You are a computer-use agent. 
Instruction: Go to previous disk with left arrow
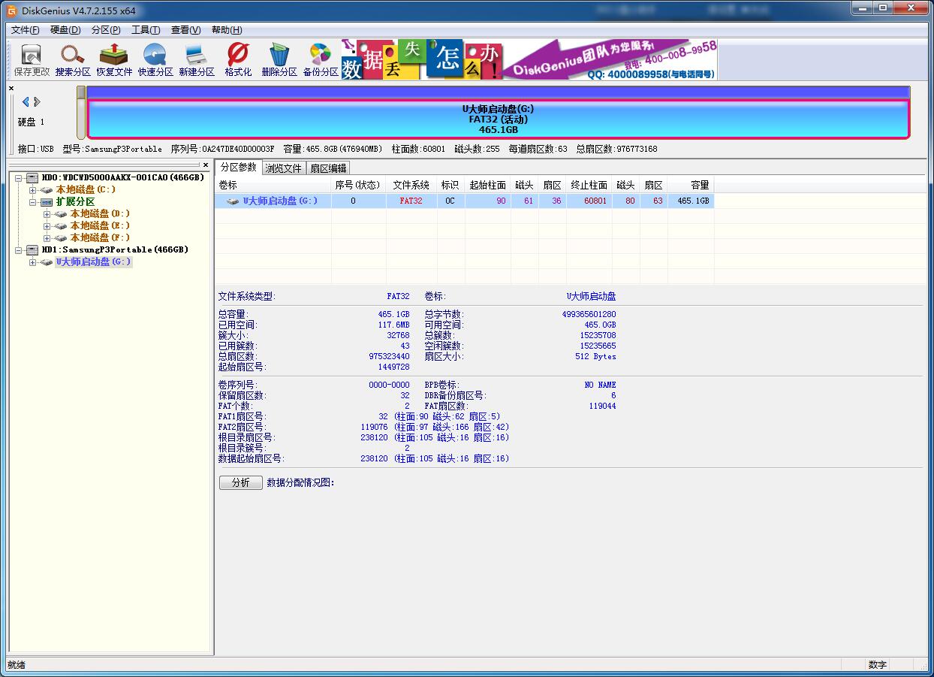pyautogui.click(x=26, y=101)
